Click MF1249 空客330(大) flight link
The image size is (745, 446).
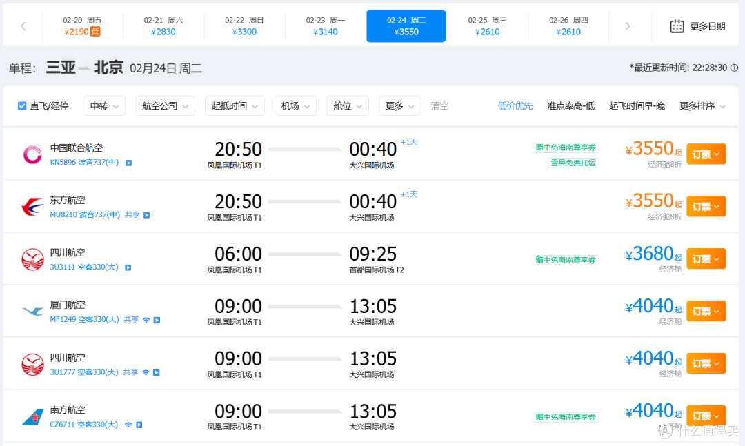coord(85,319)
